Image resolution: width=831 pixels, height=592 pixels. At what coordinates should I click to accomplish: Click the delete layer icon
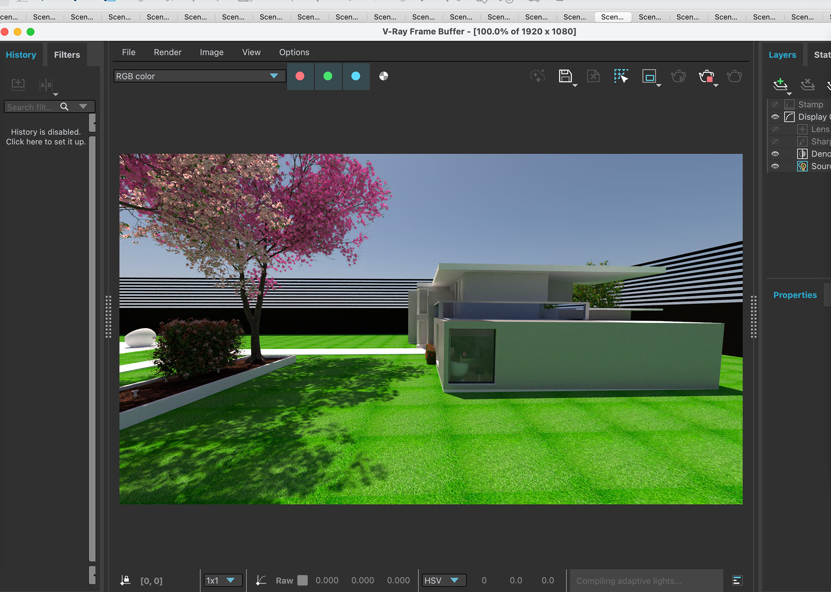point(807,84)
